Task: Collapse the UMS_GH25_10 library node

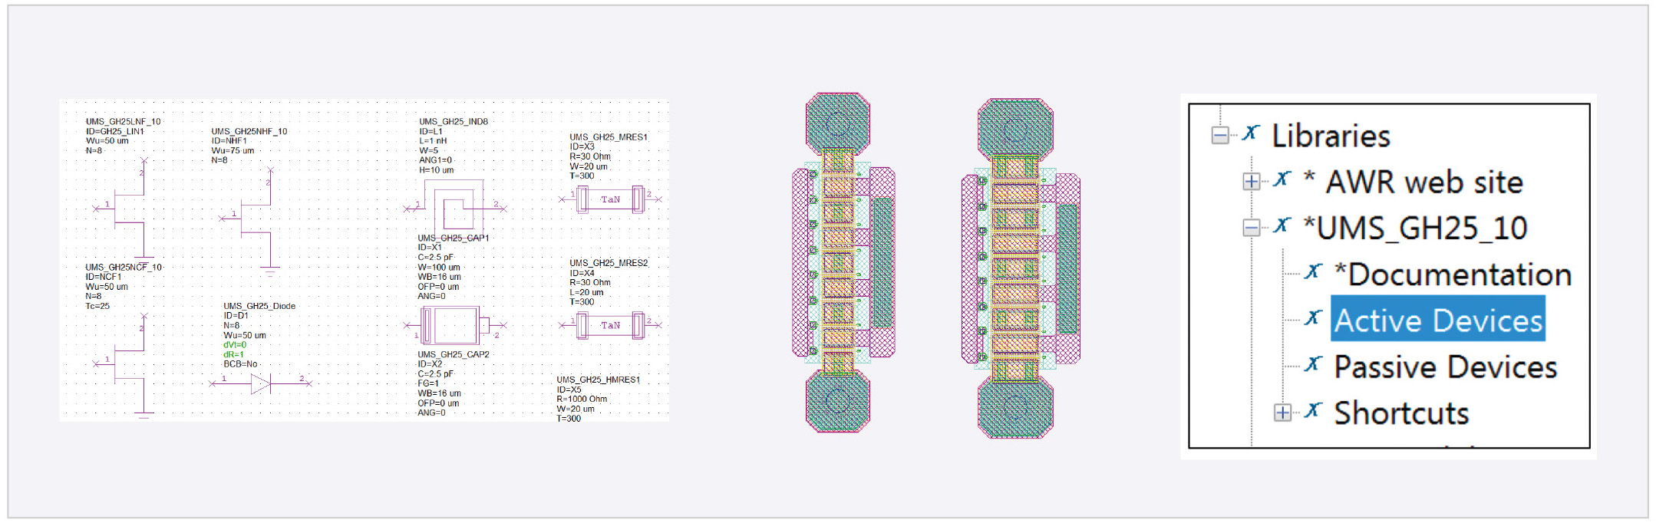Action: click(x=1252, y=228)
